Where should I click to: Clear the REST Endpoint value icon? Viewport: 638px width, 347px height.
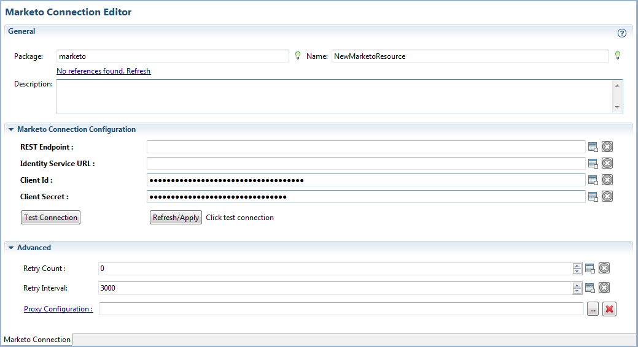(x=607, y=147)
